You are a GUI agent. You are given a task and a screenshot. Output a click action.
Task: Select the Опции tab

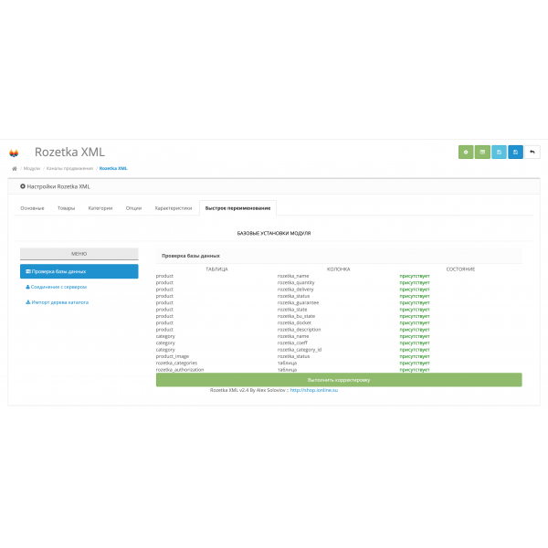click(133, 208)
